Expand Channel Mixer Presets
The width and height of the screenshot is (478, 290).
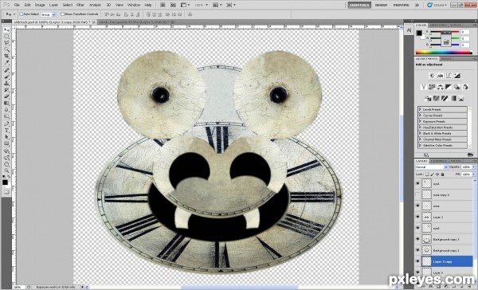(420, 139)
